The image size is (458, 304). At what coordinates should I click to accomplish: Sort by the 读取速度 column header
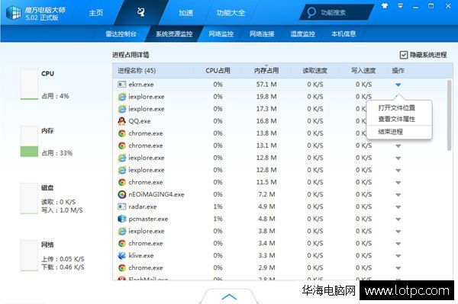[314, 71]
